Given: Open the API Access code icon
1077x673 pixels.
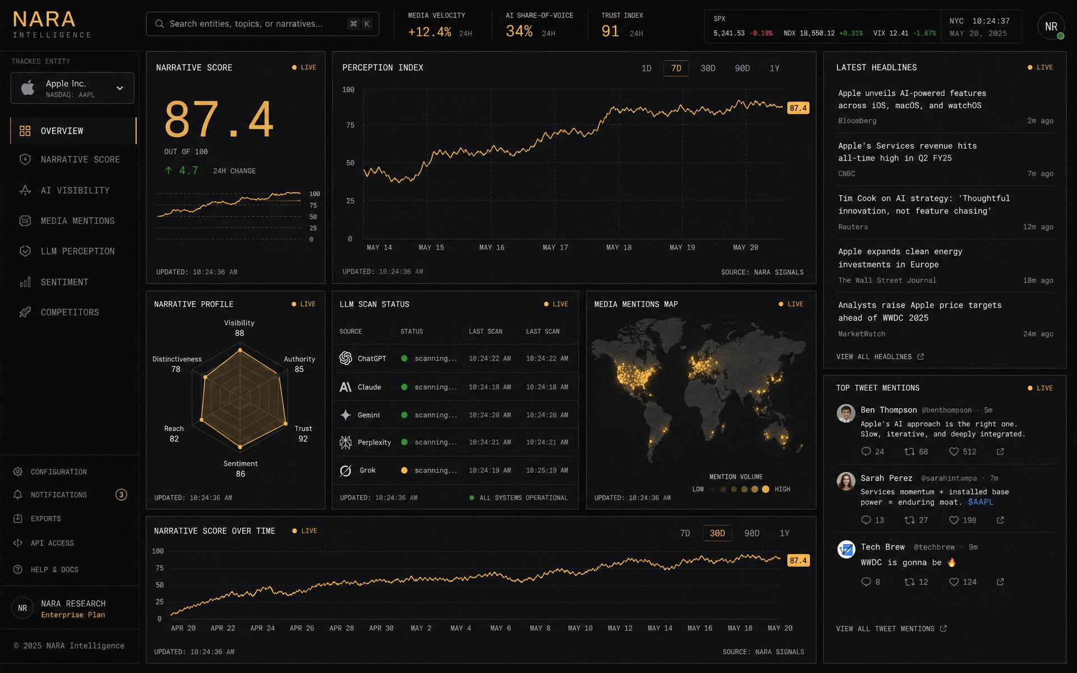Looking at the screenshot, I should click(x=18, y=543).
